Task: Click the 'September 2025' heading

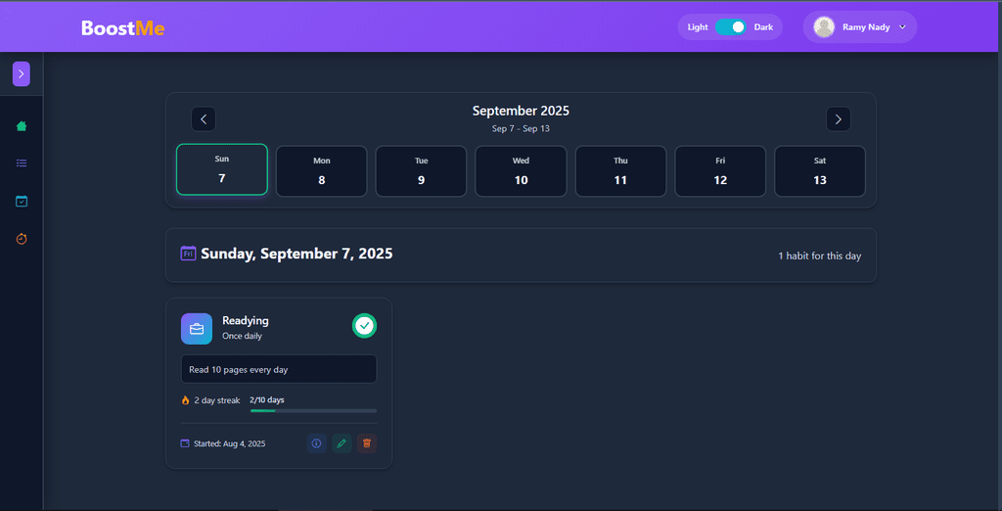Action: click(x=521, y=111)
